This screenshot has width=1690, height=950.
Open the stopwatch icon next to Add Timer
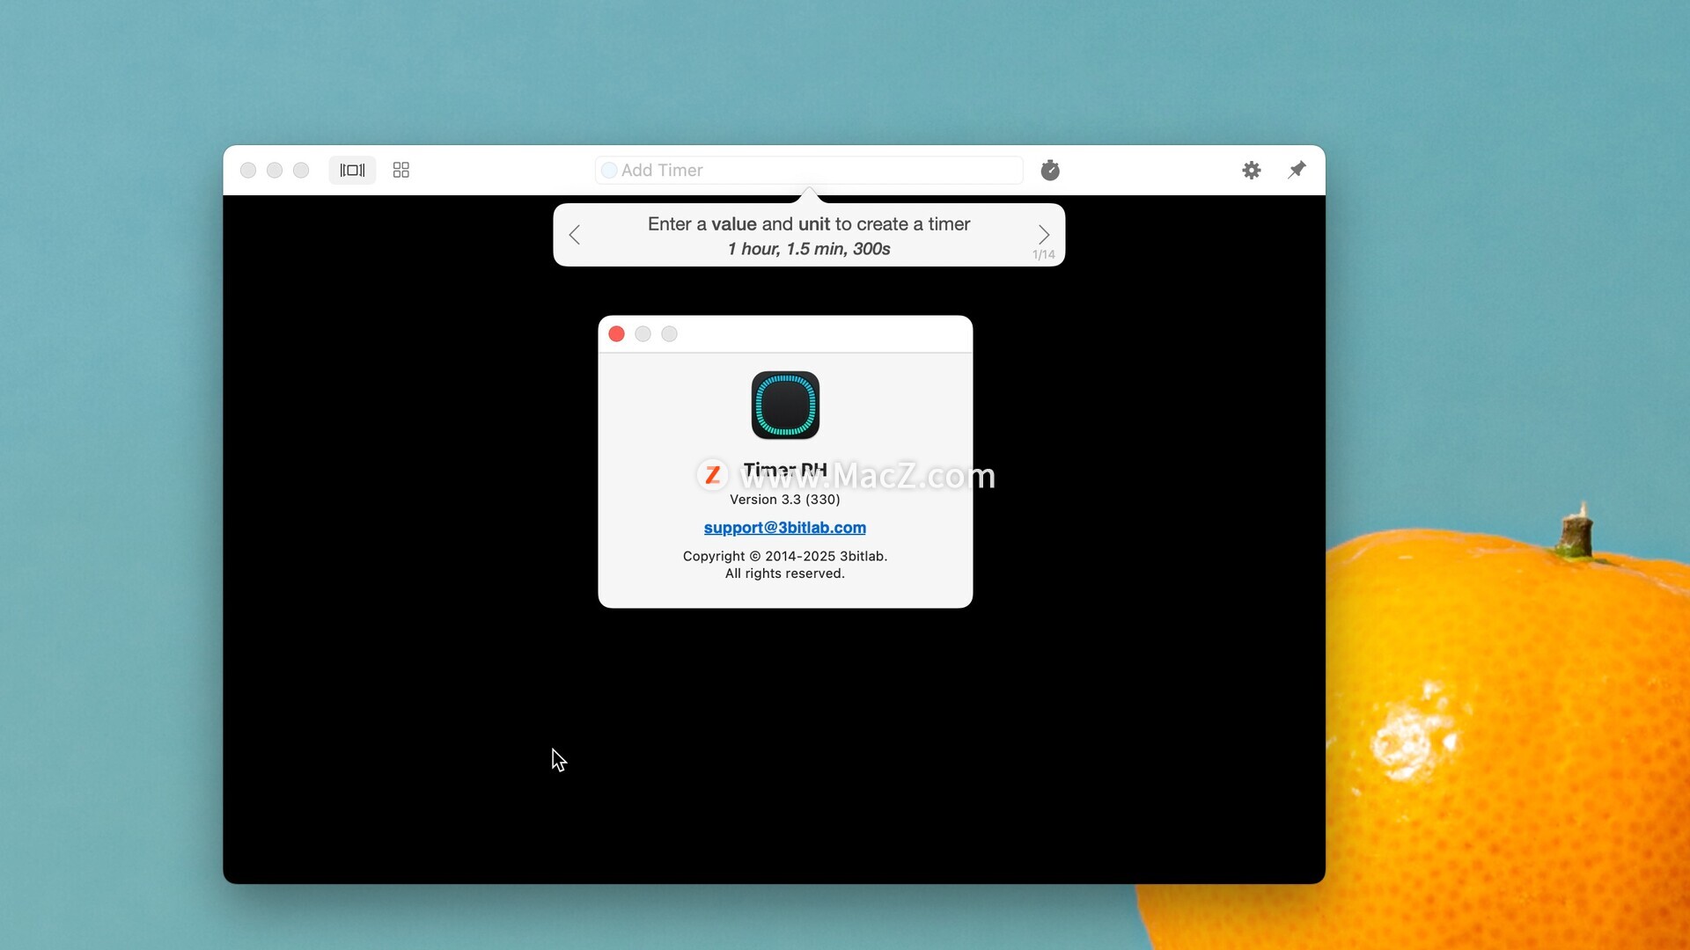[1050, 170]
